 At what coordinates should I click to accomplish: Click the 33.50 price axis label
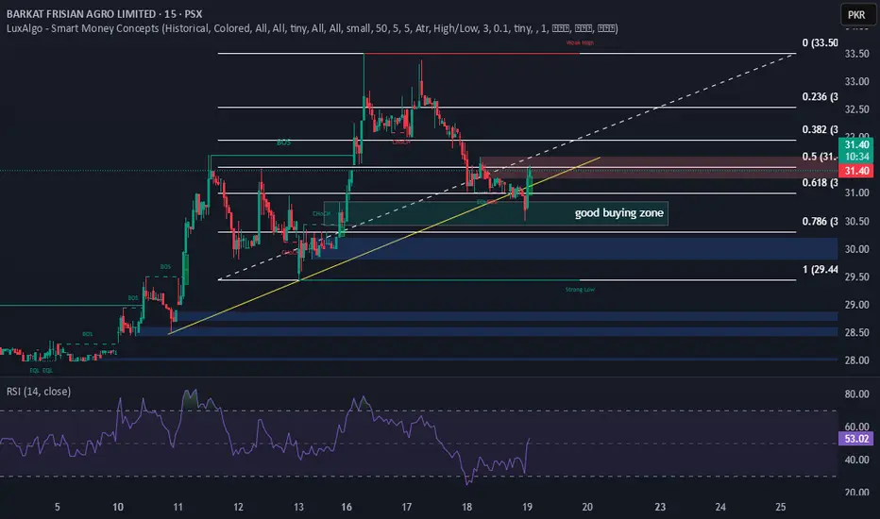click(x=857, y=54)
